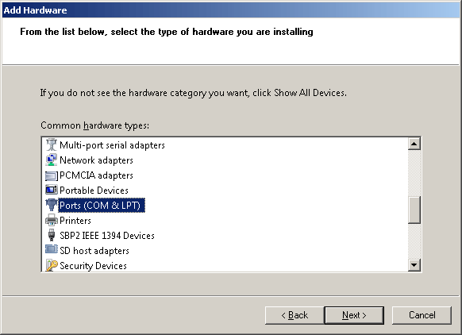Click the Security Devices key icon
Viewport: 462px width, 335px height.
[x=52, y=265]
